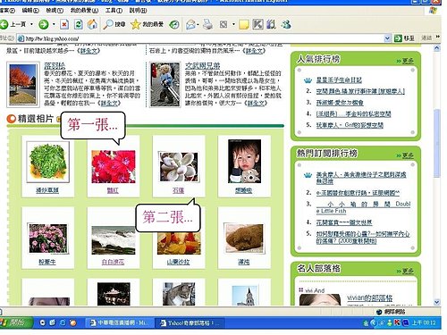This screenshot has width=447, height=335.
Task: Click page scrollbar down arrow
Action: [x=437, y=302]
